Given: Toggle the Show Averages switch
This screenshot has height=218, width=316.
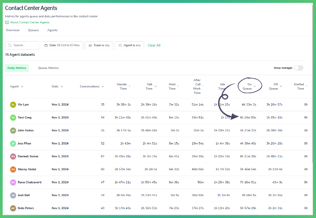Looking at the screenshot, I should (x=299, y=68).
